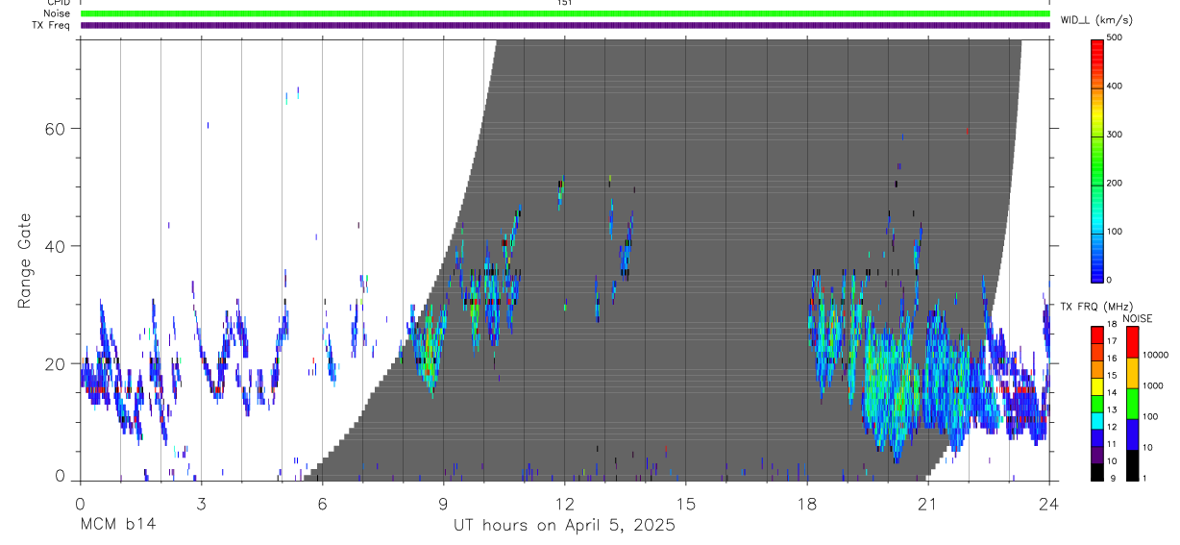Click the purple TX Freq indicator bar
The width and height of the screenshot is (1180, 545).
point(565,25)
